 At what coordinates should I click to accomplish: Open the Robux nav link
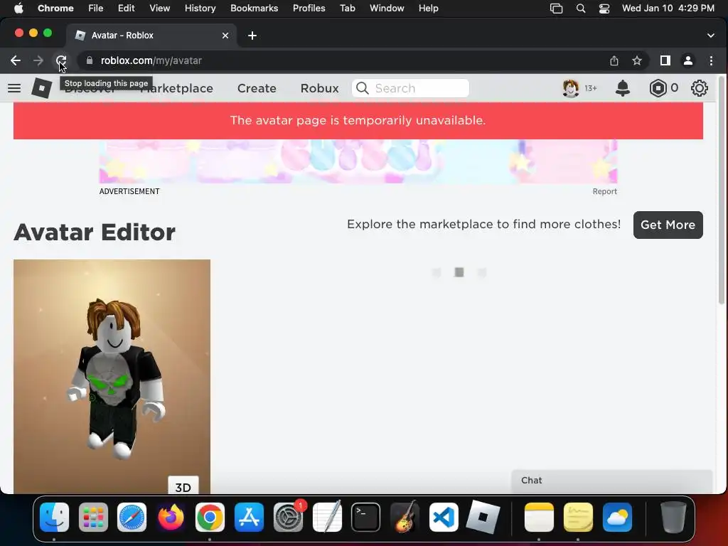click(x=319, y=88)
